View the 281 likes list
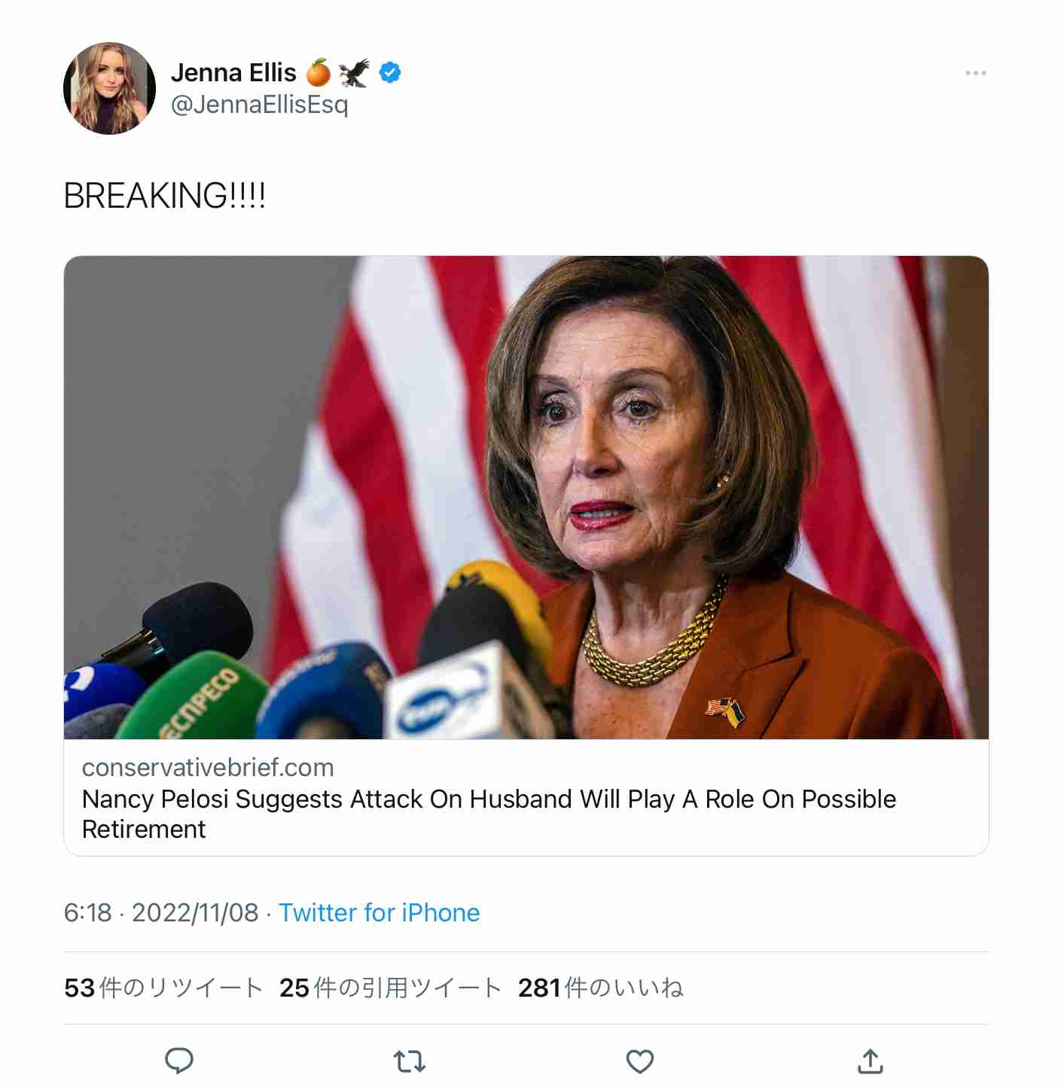Viewport: 1064px width, 1087px height. click(x=601, y=988)
